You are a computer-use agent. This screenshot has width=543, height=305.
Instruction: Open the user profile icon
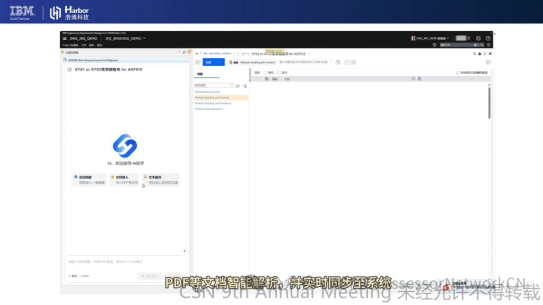pos(469,38)
